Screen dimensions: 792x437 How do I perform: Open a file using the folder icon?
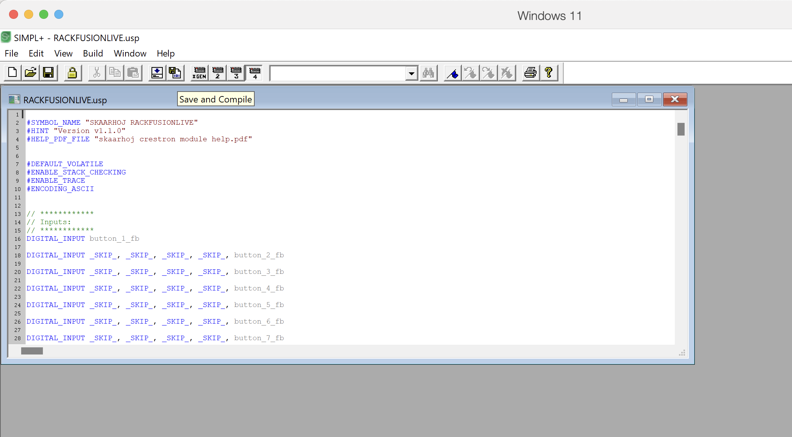click(x=31, y=72)
